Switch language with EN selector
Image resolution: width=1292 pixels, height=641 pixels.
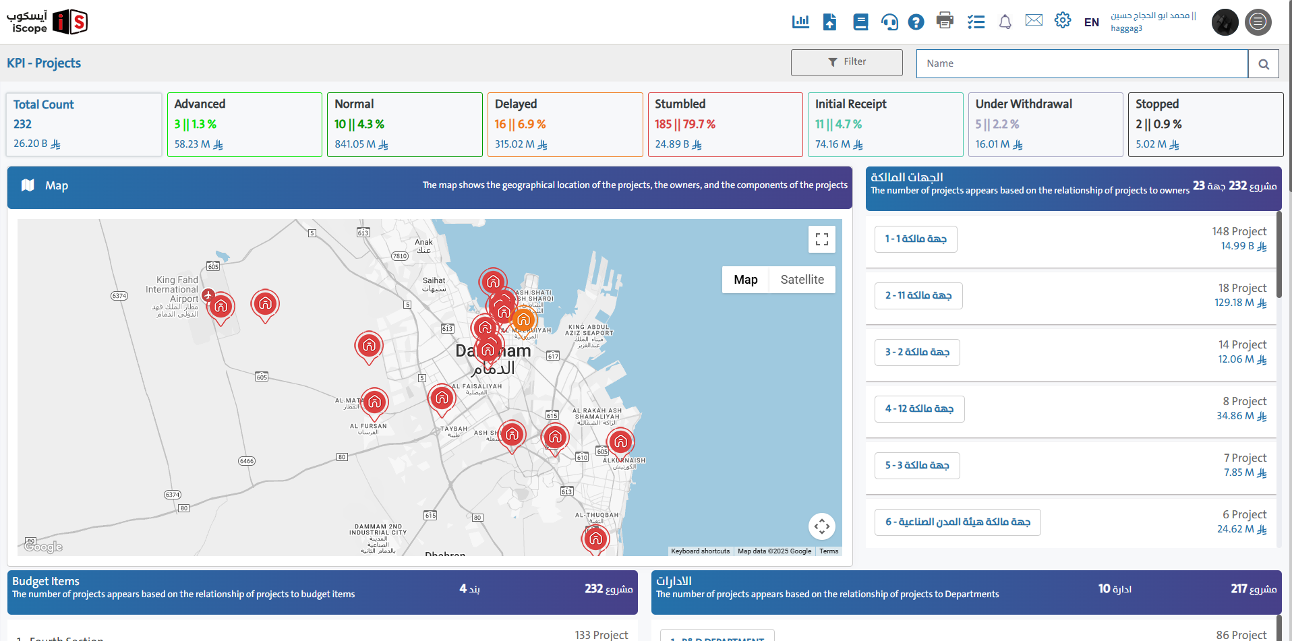(1091, 23)
